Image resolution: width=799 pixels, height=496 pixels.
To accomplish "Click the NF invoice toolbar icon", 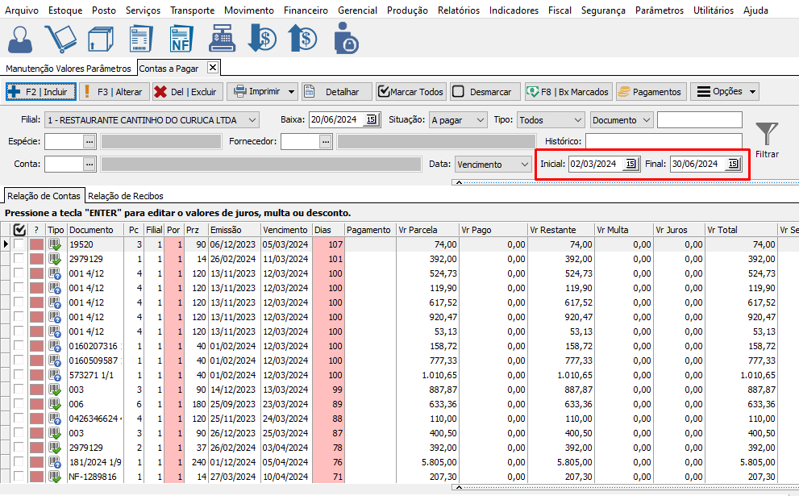I will pyautogui.click(x=181, y=40).
